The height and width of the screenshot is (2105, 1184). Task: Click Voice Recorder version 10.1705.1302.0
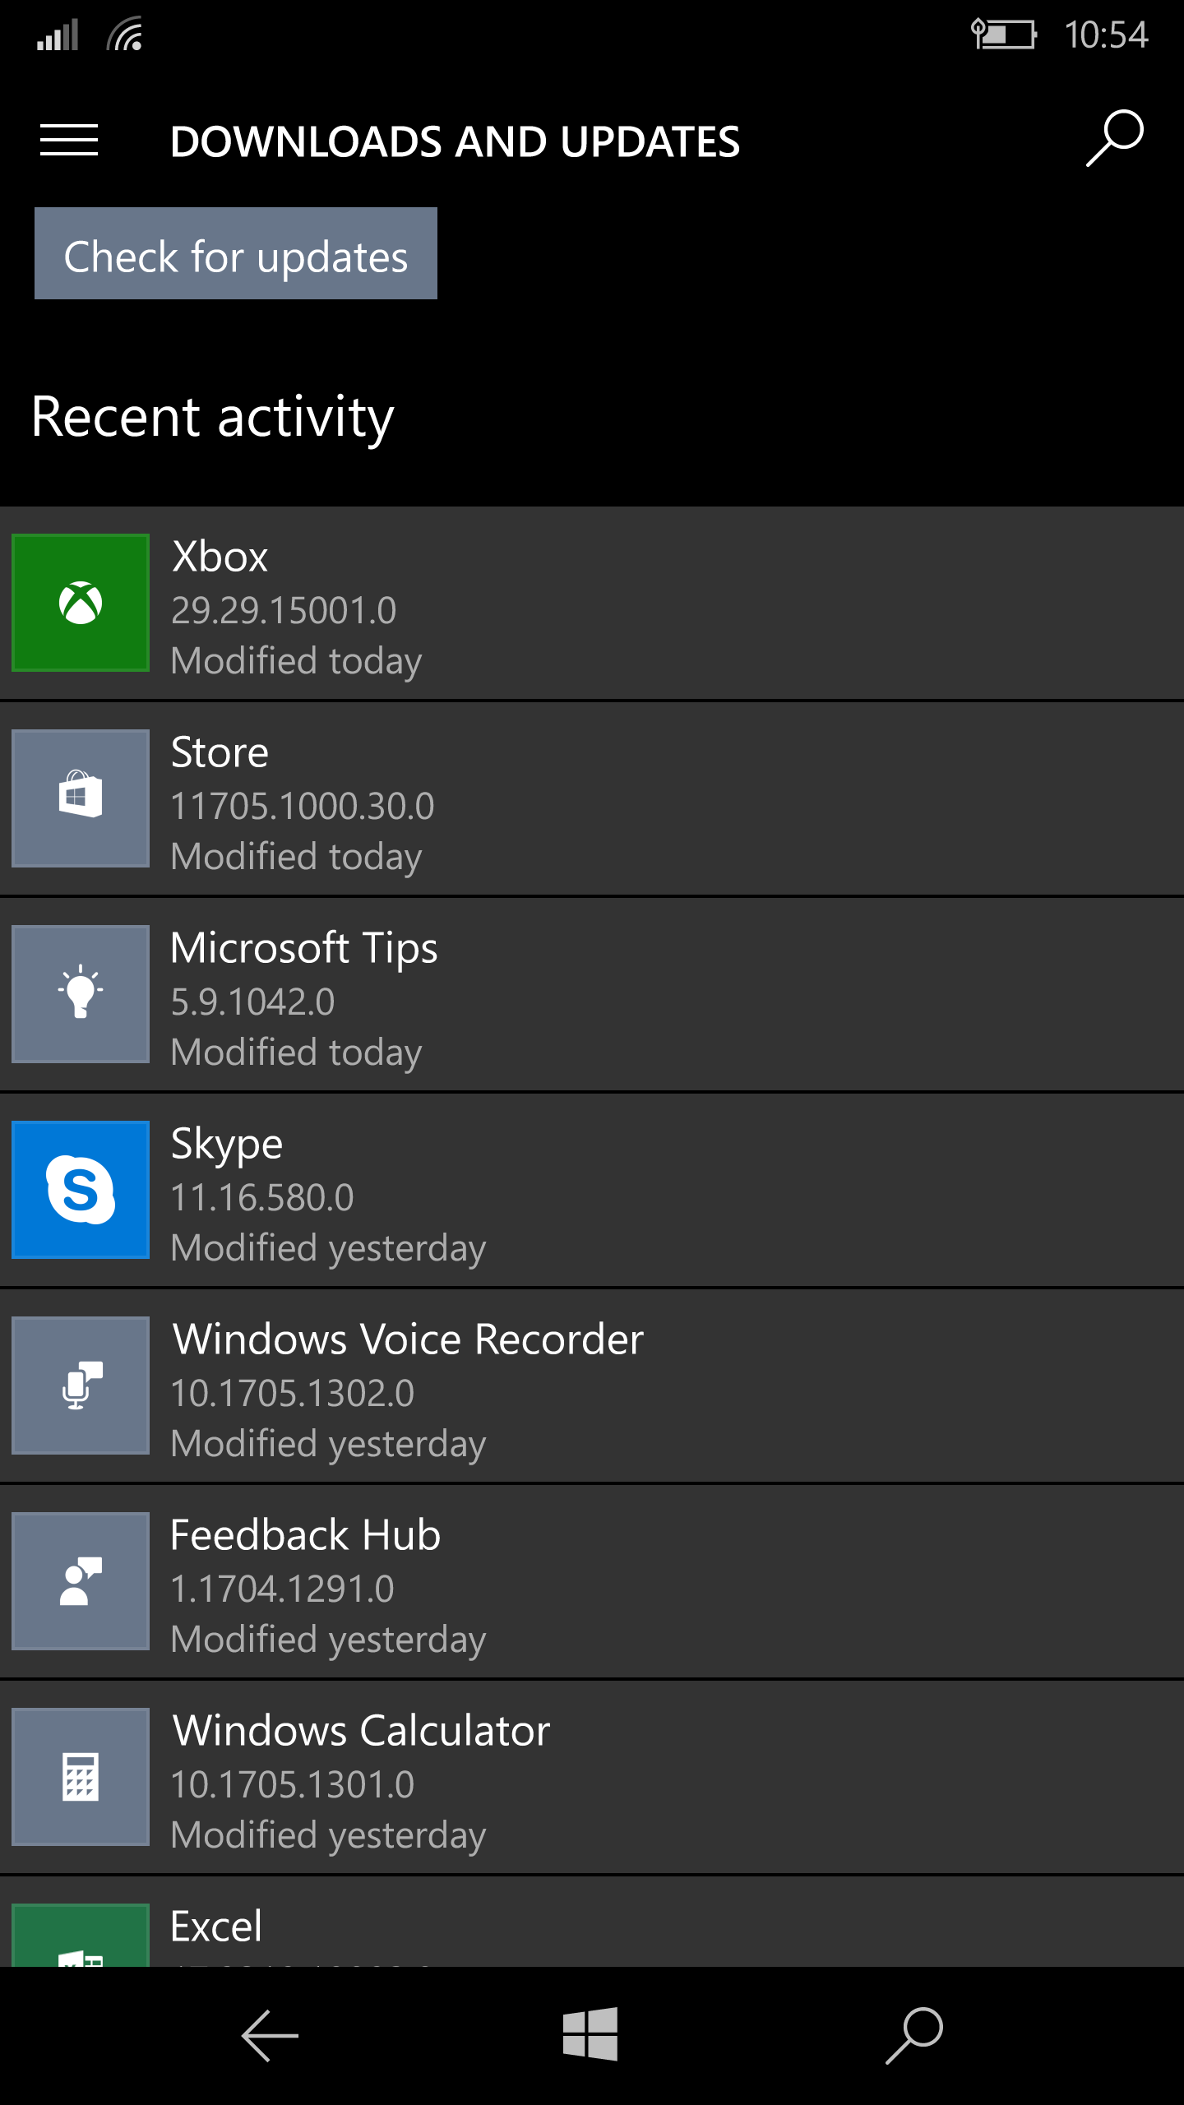pos(293,1393)
